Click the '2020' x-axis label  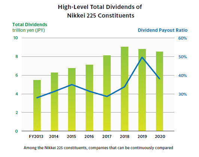[x=160, y=136]
